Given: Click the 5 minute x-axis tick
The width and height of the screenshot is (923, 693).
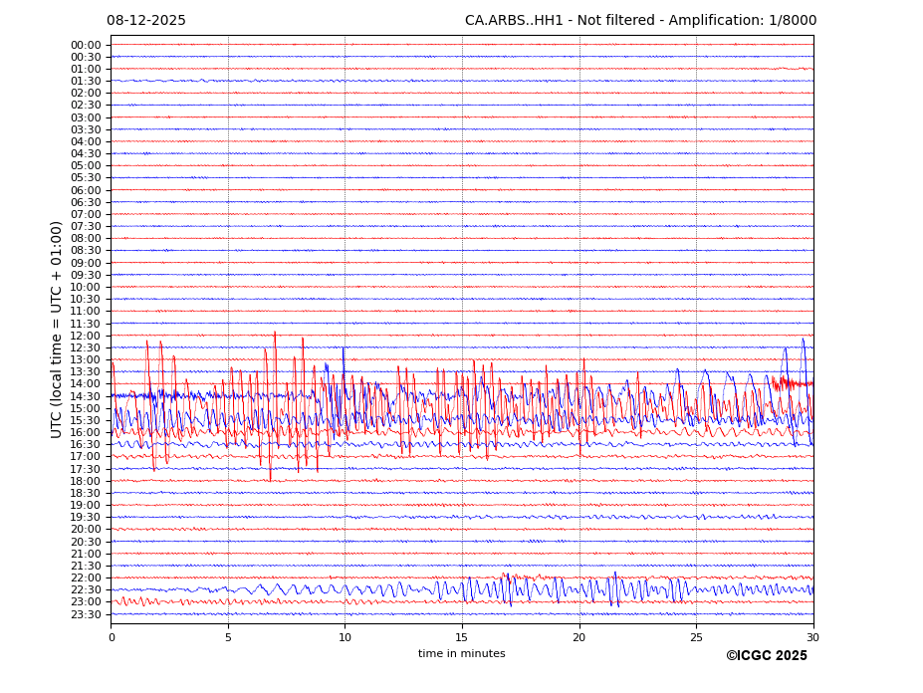Looking at the screenshot, I should 228,637.
